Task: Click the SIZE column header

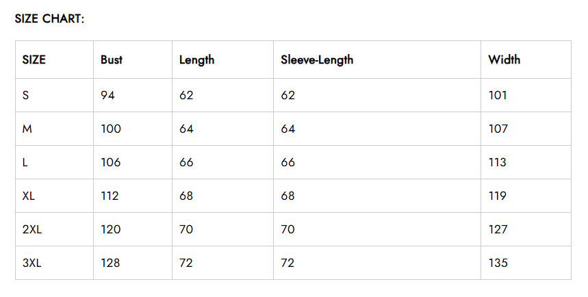Action: click(x=34, y=60)
